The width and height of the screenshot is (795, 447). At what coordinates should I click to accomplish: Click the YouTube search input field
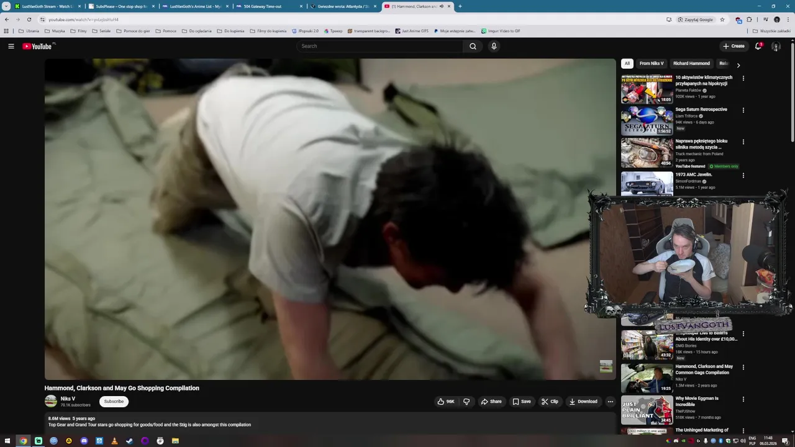tap(380, 46)
